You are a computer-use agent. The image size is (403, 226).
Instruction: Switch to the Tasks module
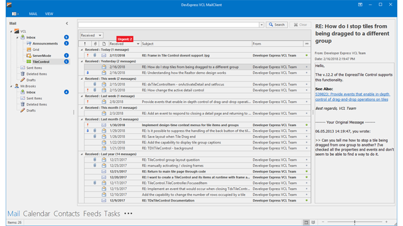pos(112,213)
